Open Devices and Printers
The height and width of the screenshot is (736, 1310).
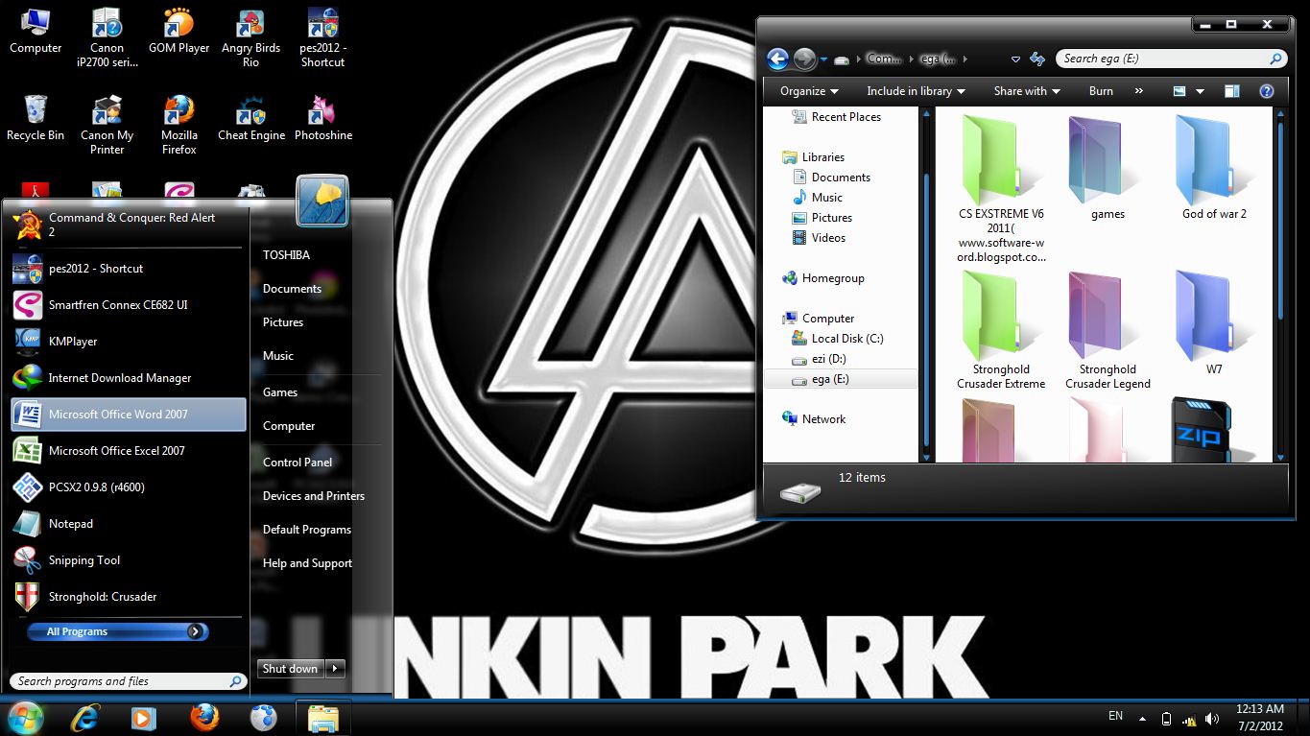(314, 496)
